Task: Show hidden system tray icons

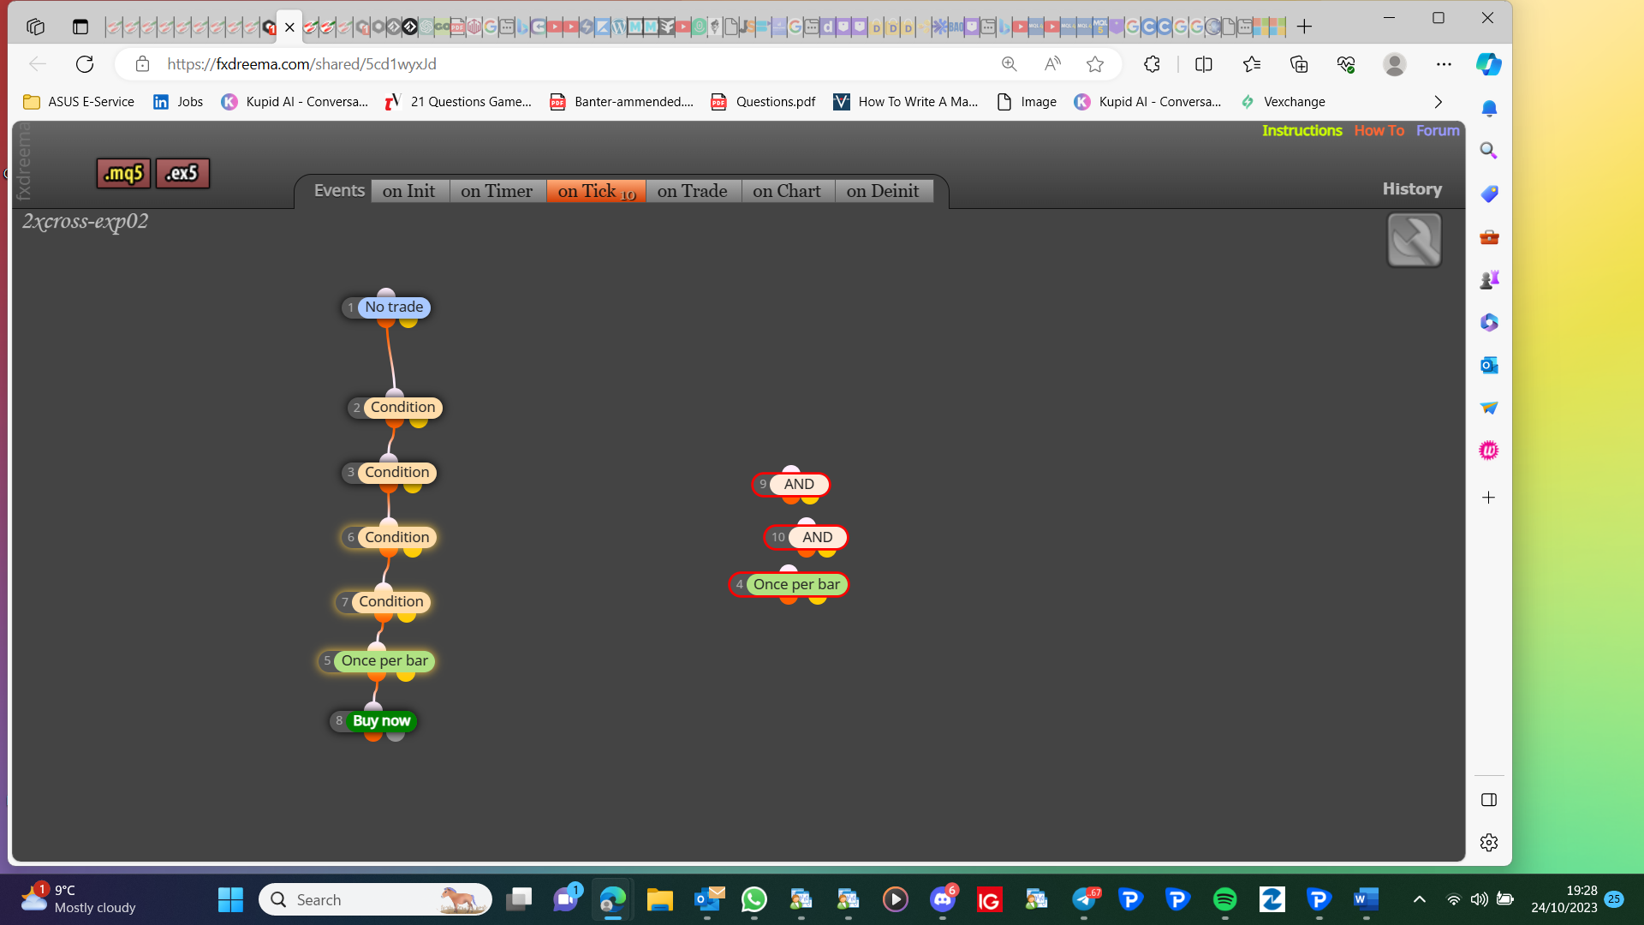Action: pos(1419,899)
